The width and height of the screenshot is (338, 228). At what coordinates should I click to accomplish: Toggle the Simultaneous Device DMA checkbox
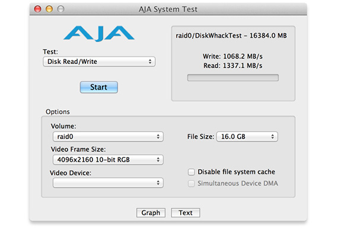[x=192, y=184]
